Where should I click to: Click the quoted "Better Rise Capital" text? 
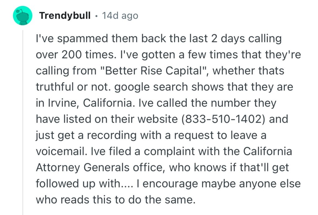157,71
